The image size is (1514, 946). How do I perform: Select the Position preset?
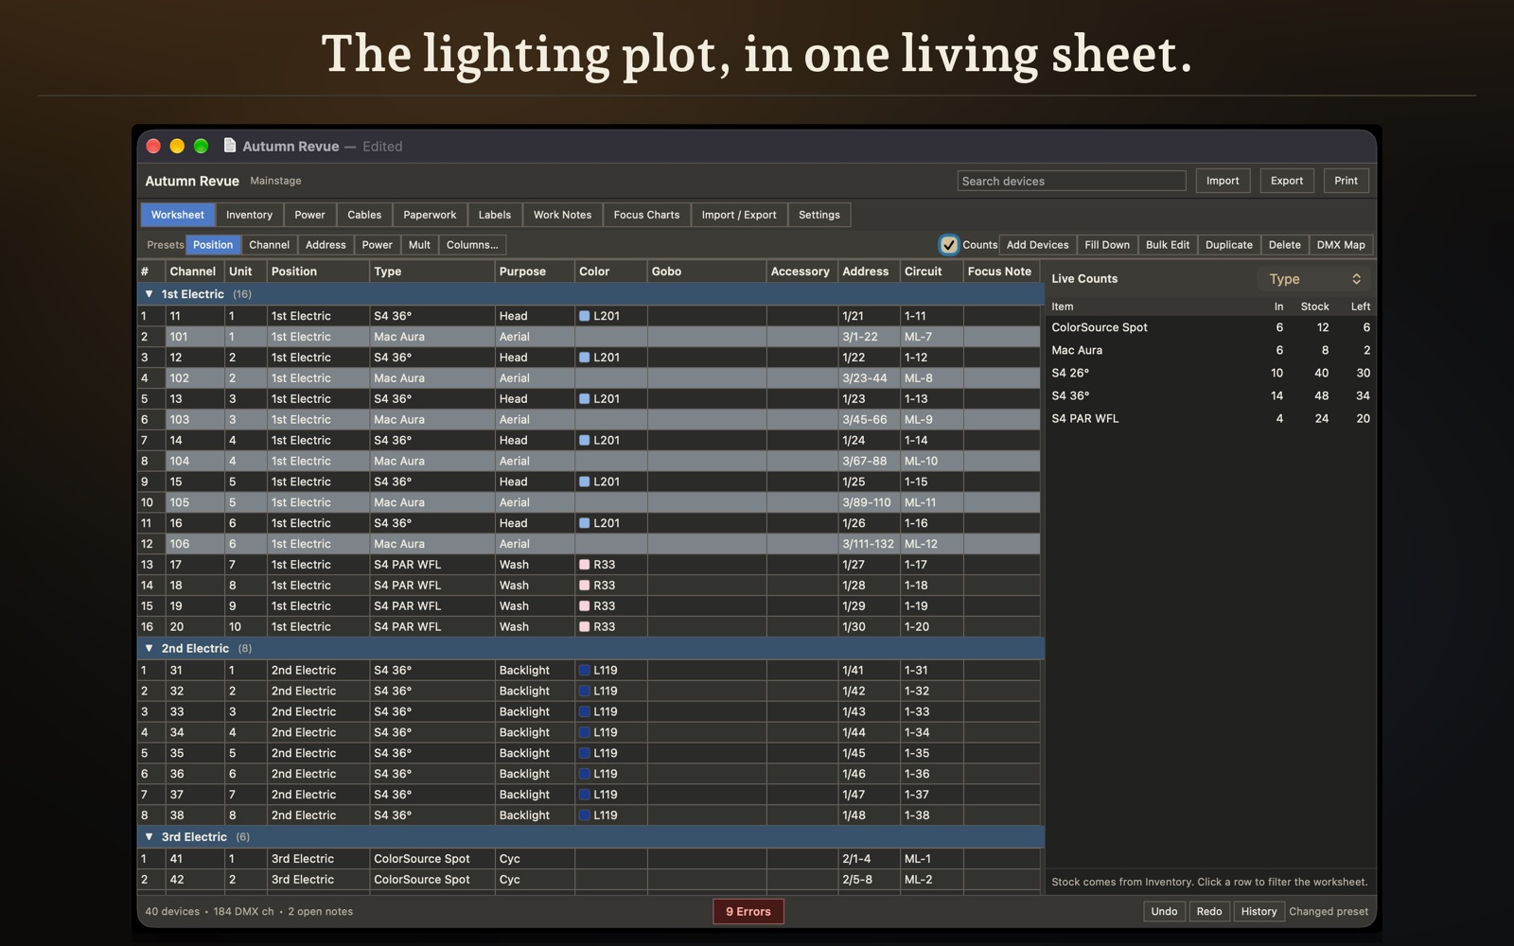click(x=213, y=245)
